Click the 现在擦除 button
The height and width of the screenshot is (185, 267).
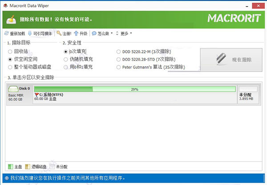click(x=231, y=60)
